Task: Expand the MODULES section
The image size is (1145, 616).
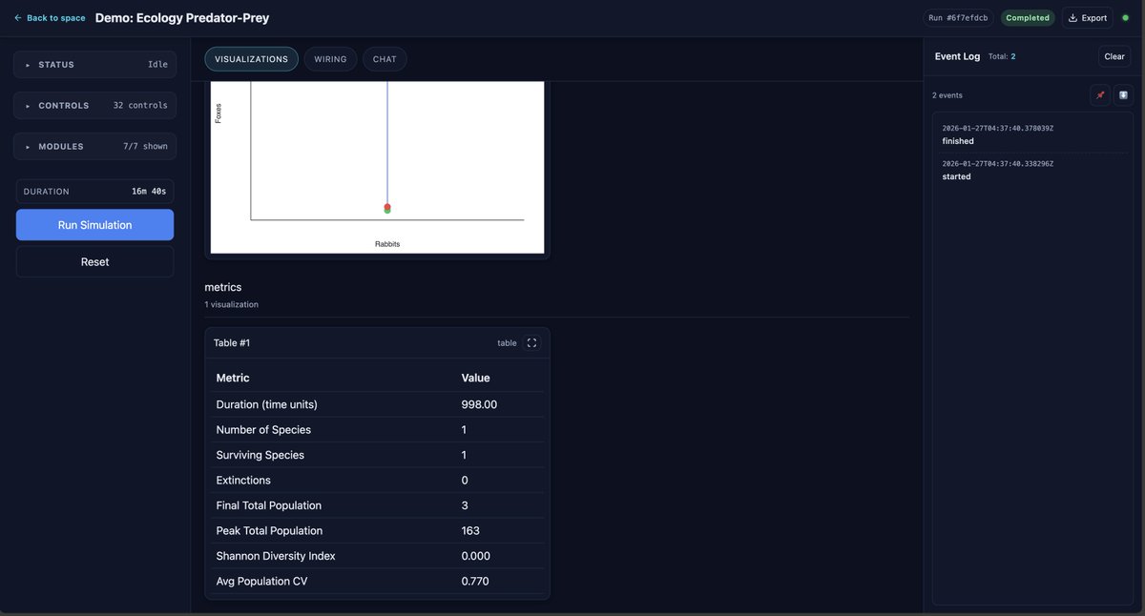Action: (94, 147)
